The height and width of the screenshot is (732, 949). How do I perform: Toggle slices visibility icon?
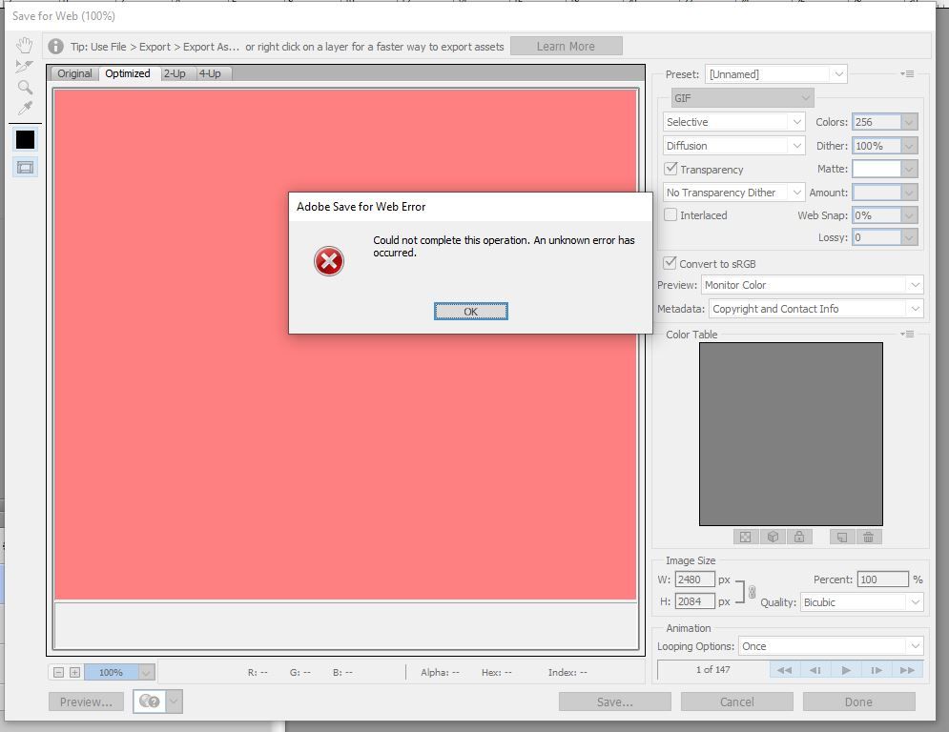tap(25, 168)
